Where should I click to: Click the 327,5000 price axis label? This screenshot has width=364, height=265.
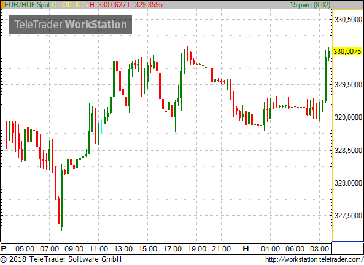point(348,215)
